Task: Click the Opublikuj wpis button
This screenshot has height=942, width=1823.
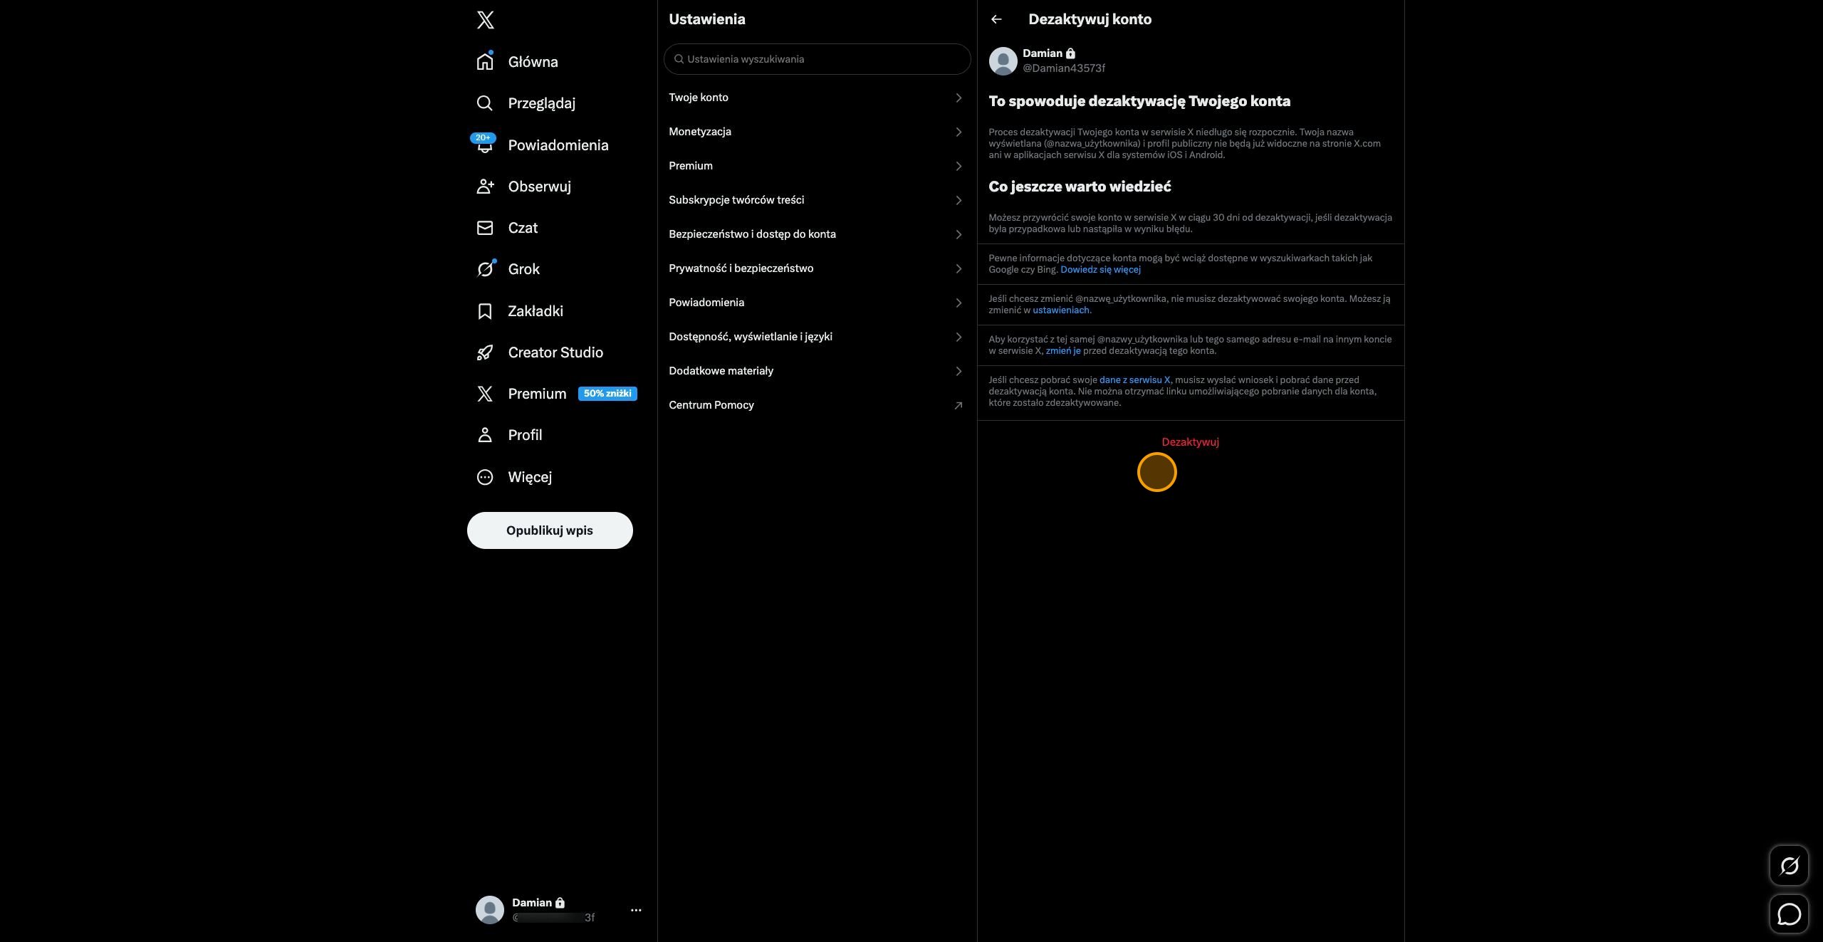Action: (550, 530)
